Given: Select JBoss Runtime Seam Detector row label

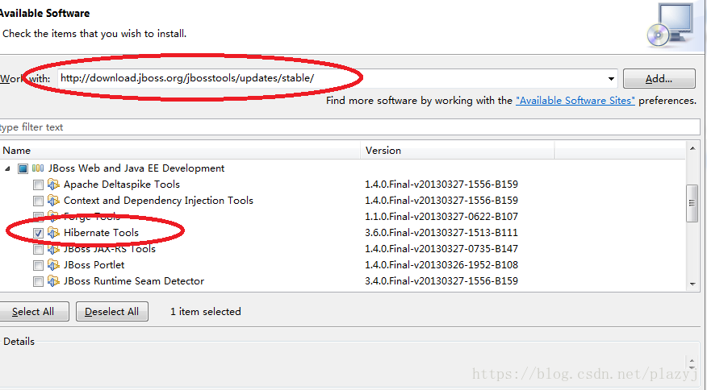Looking at the screenshot, I should click(x=134, y=281).
